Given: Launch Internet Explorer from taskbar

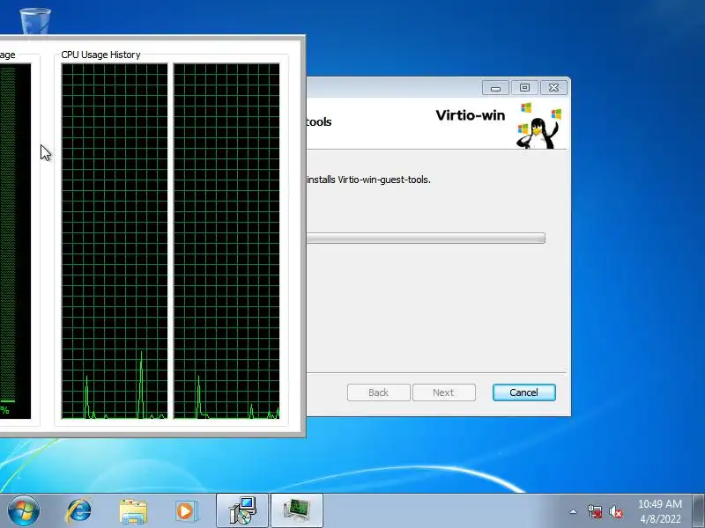Looking at the screenshot, I should (78, 511).
